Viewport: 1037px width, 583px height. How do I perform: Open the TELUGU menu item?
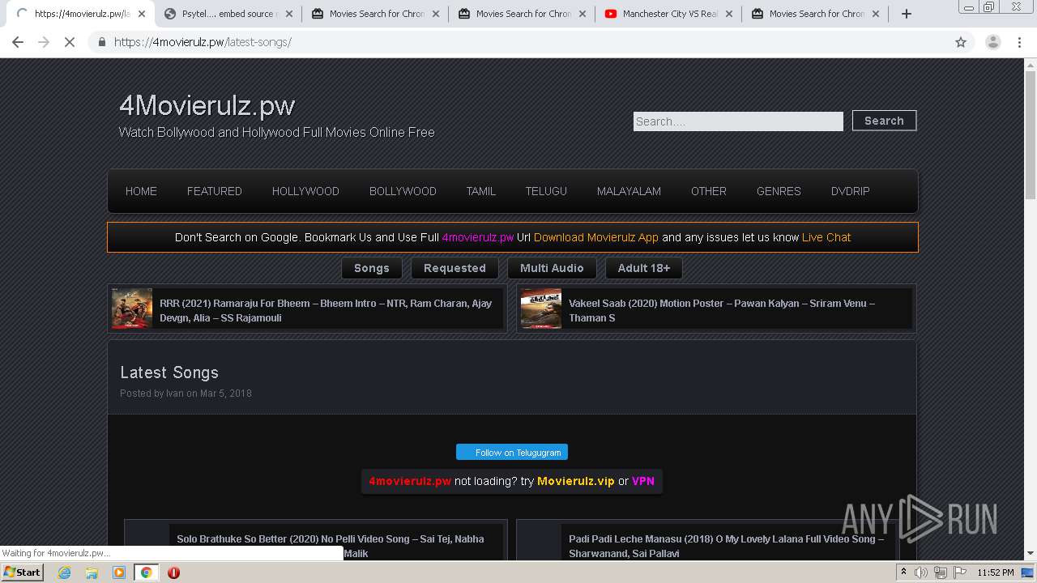tap(546, 191)
